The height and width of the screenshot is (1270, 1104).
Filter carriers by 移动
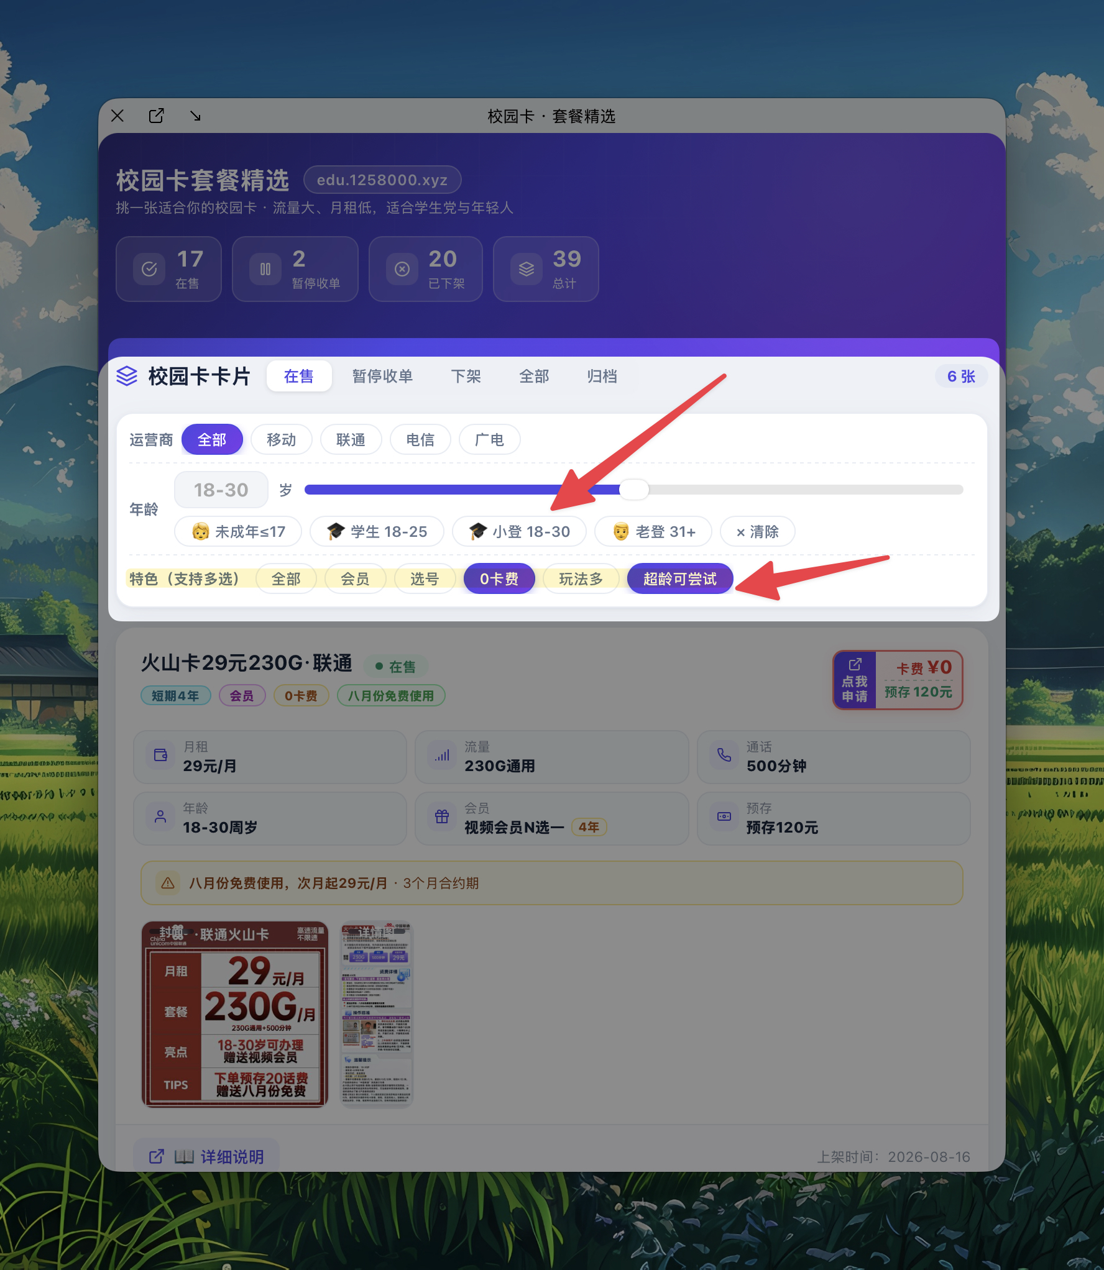(282, 440)
